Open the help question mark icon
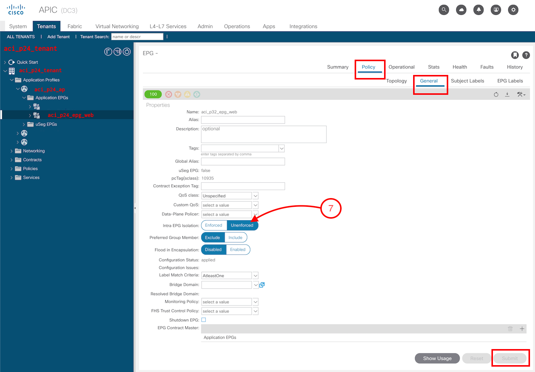Image resolution: width=535 pixels, height=372 pixels. pyautogui.click(x=526, y=55)
